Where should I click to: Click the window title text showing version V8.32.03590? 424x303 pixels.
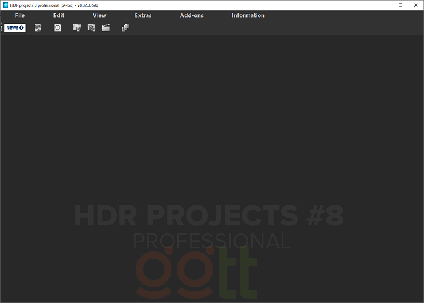pyautogui.click(x=55, y=5)
